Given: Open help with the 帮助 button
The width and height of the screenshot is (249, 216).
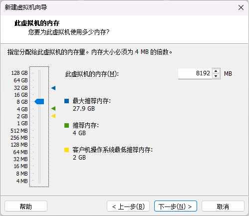Looking at the screenshot, I should coord(26,206).
